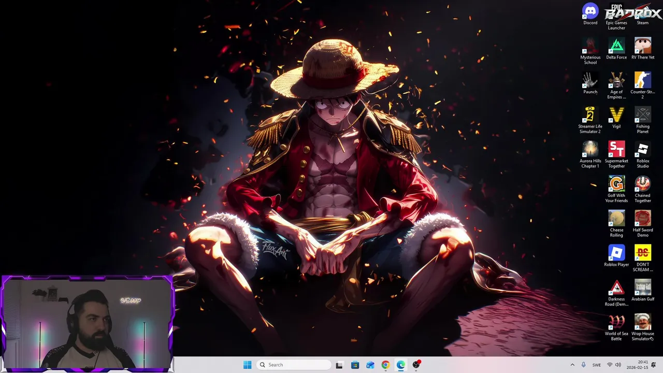Switch to Microsoft Edge on taskbar
The image size is (663, 373).
[x=401, y=365]
